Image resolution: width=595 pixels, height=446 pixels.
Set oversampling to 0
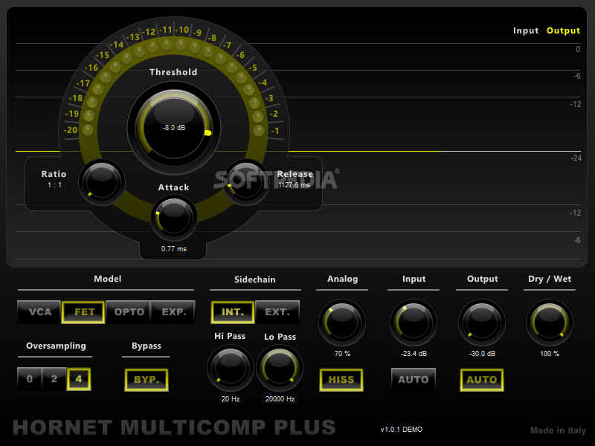click(x=30, y=379)
